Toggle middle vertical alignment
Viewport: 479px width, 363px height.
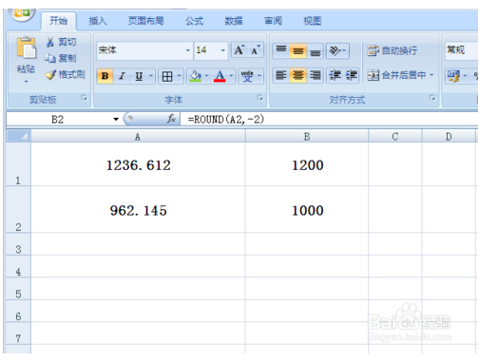(x=298, y=50)
